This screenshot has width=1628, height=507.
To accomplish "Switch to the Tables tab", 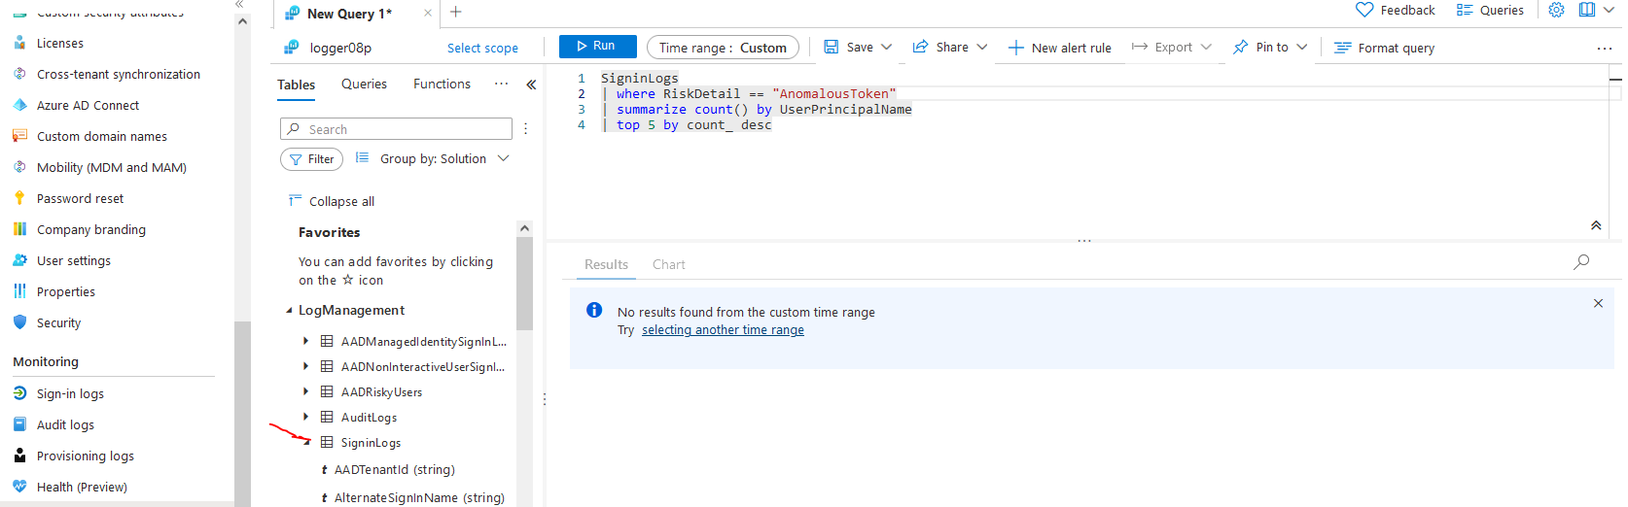I will 296,84.
